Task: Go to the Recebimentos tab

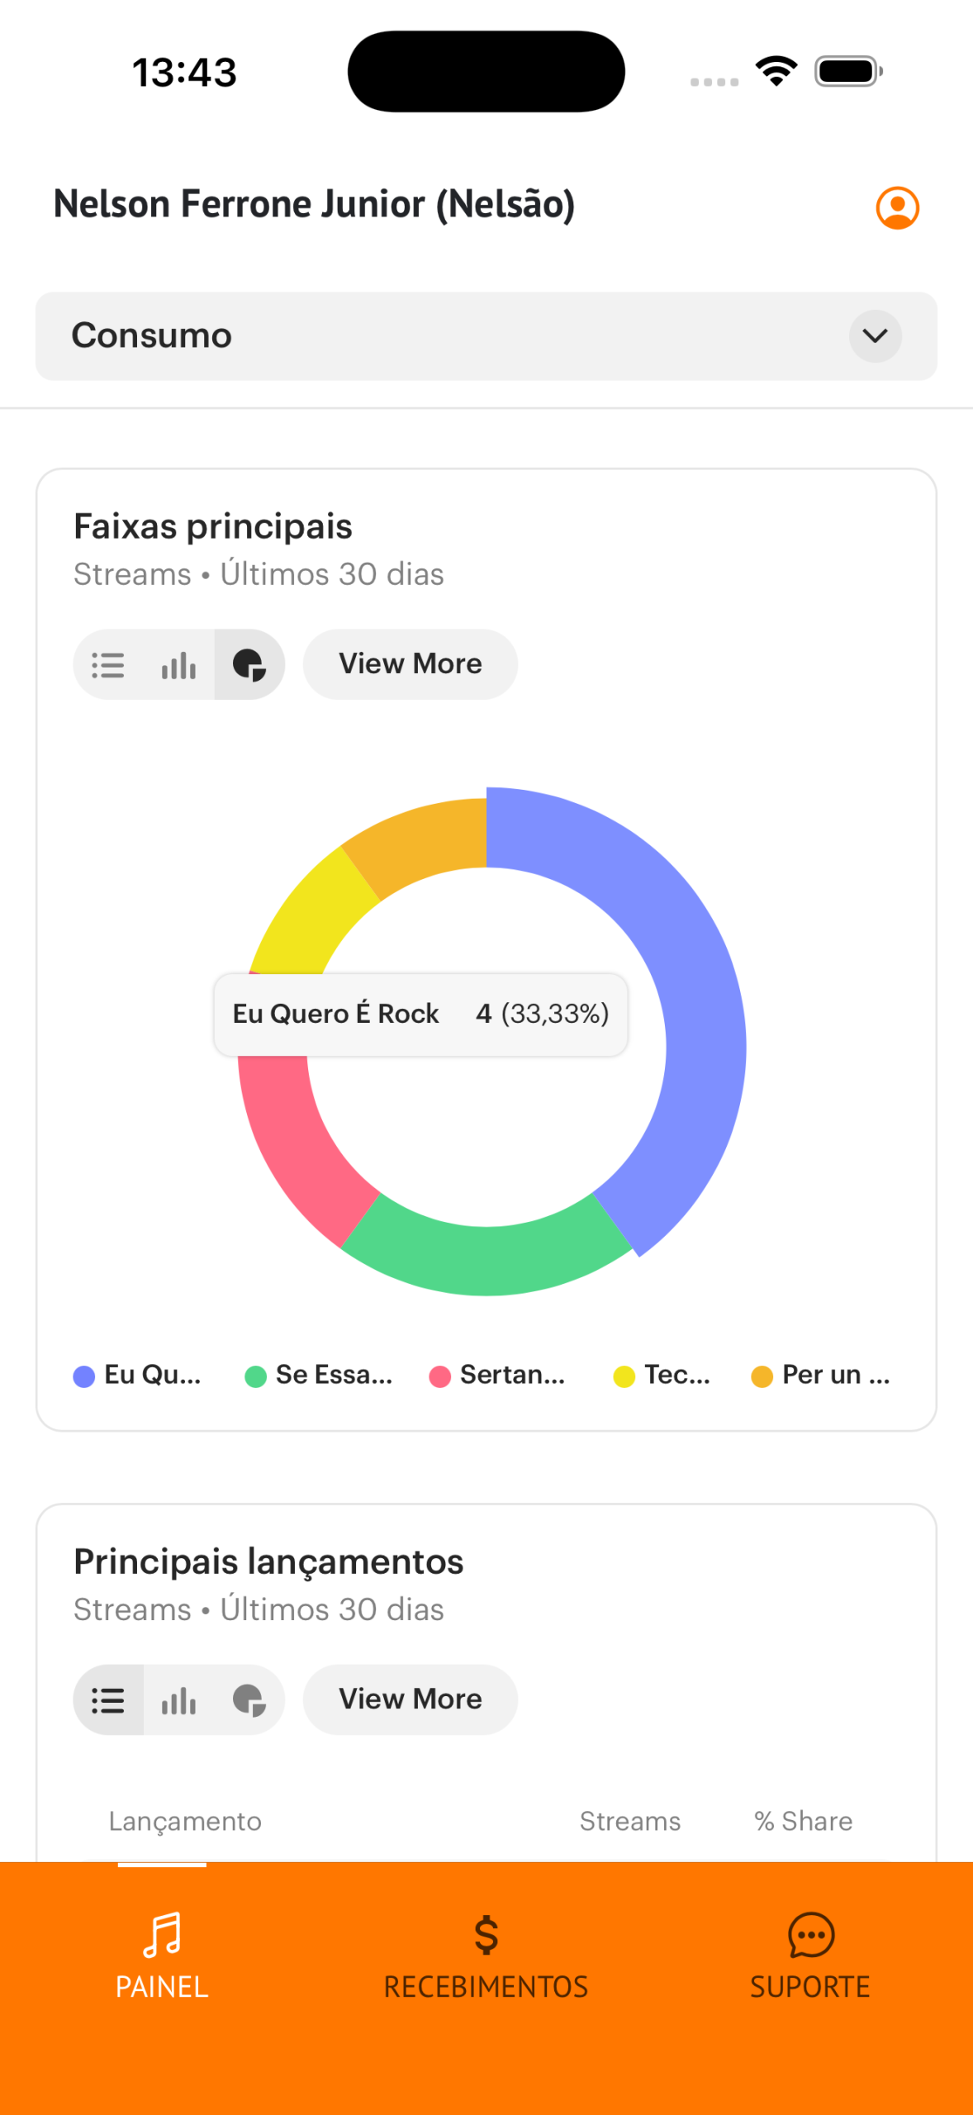Action: click(x=486, y=1955)
